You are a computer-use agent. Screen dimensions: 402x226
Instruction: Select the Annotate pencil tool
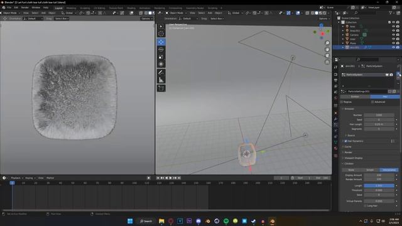[x=161, y=73]
